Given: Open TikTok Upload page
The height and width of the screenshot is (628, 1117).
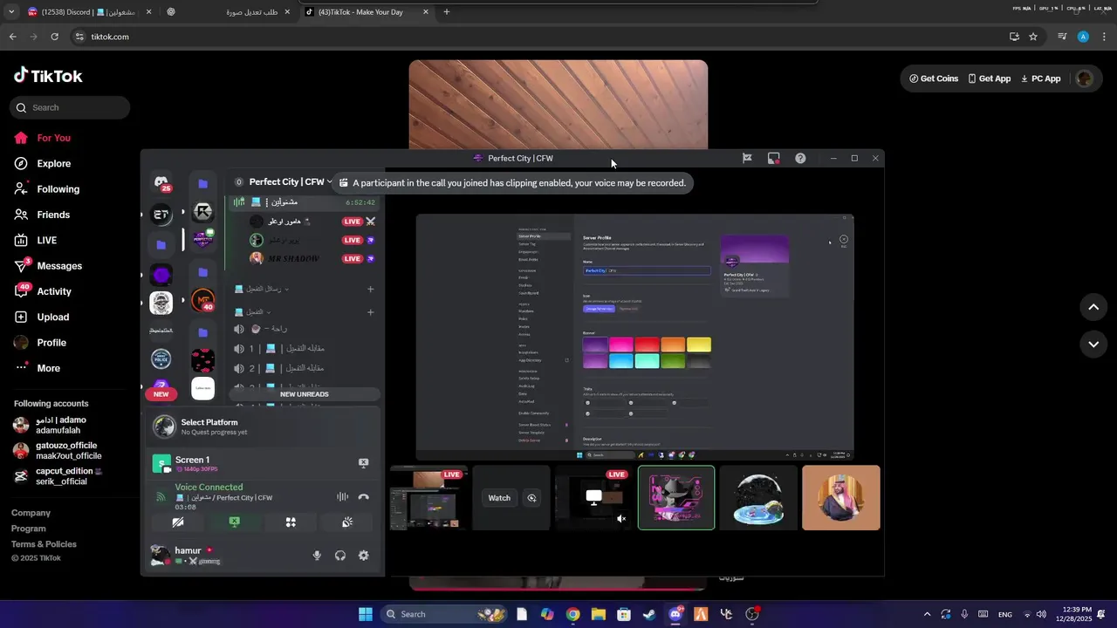Looking at the screenshot, I should tap(52, 317).
